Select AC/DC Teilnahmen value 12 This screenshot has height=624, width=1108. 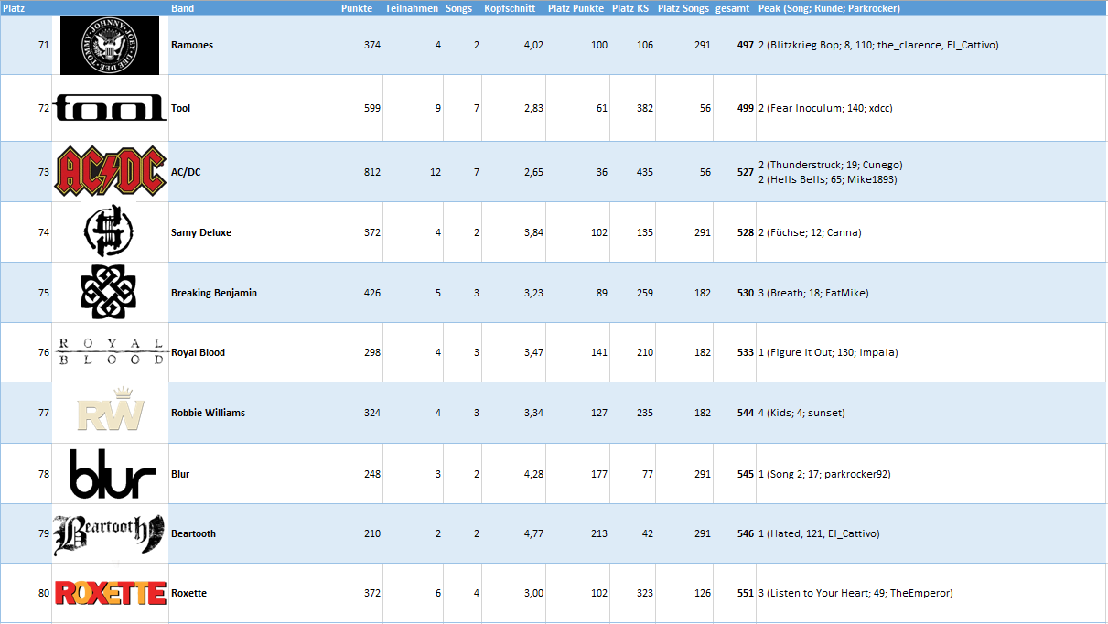(x=436, y=172)
